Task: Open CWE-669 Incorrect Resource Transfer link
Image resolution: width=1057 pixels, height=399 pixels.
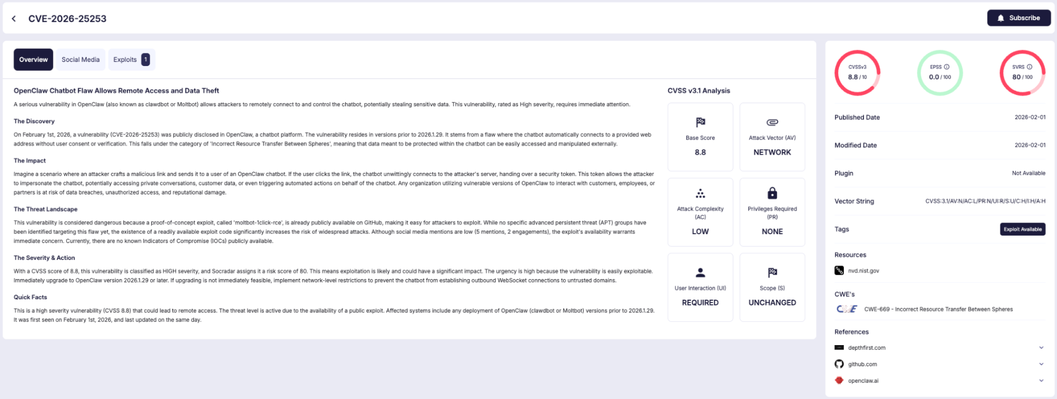Action: point(938,309)
